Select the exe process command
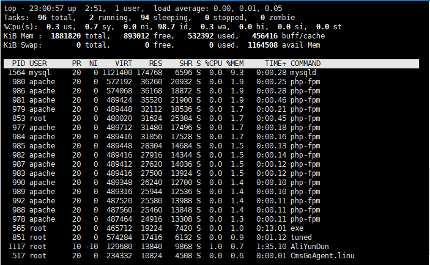The width and height of the screenshot is (430, 265). point(297,228)
